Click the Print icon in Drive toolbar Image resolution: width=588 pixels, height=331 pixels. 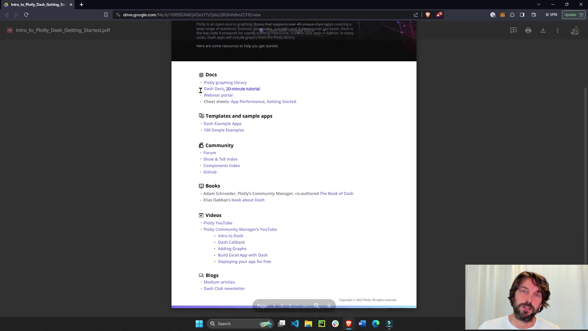(x=528, y=30)
